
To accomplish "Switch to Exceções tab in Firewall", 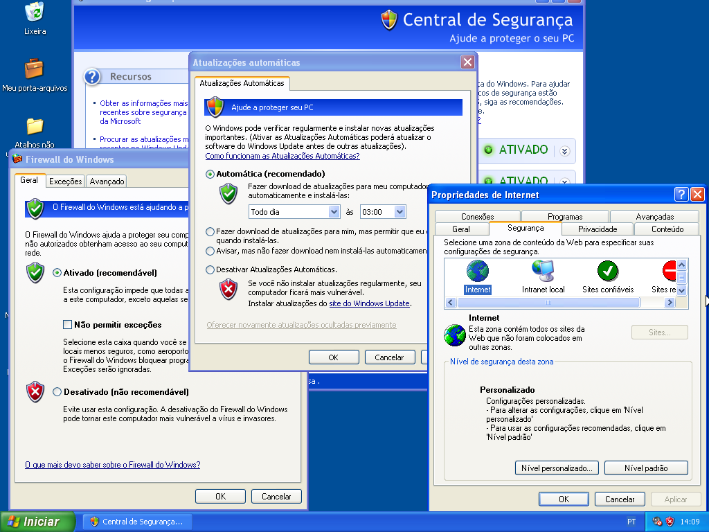I will [x=66, y=181].
